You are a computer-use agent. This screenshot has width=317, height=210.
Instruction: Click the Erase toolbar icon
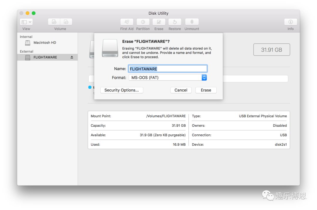click(x=159, y=22)
